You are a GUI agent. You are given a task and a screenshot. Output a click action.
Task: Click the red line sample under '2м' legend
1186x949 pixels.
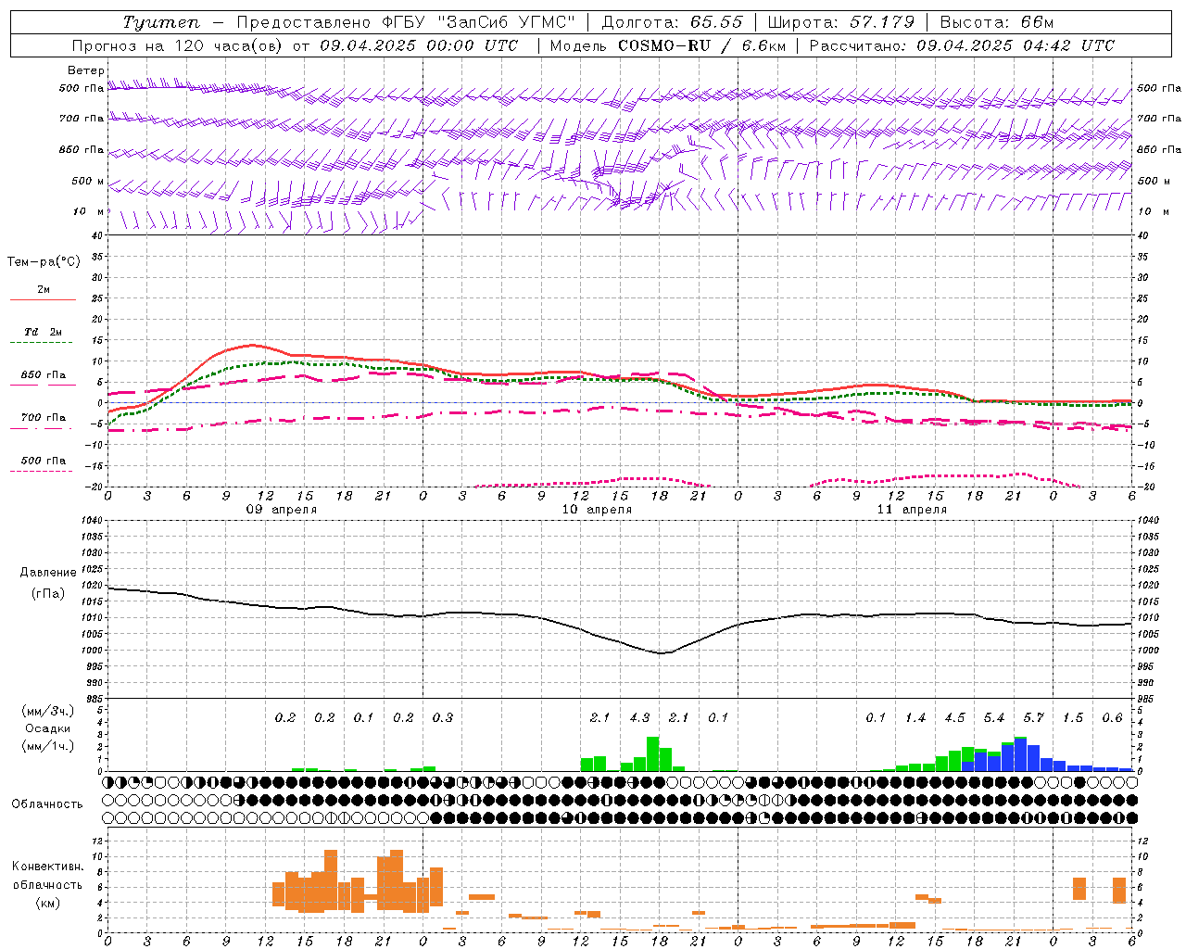[43, 299]
